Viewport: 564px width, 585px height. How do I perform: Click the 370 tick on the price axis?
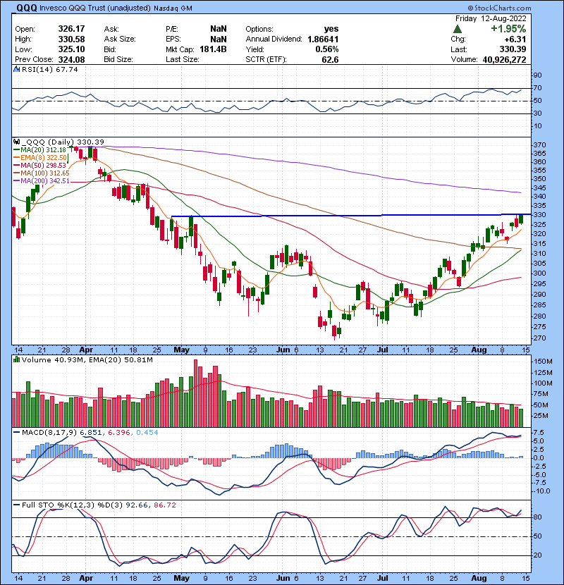540,144
